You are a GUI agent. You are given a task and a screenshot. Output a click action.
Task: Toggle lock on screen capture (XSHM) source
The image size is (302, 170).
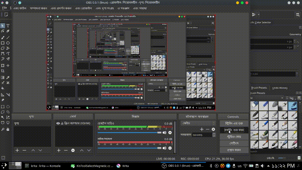point(62,123)
